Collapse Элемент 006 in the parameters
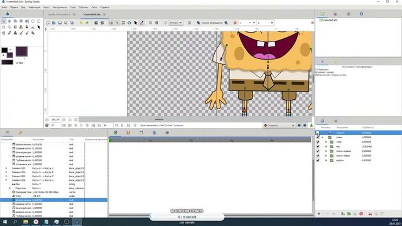The height and width of the screenshot is (226, 402). pos(6,180)
